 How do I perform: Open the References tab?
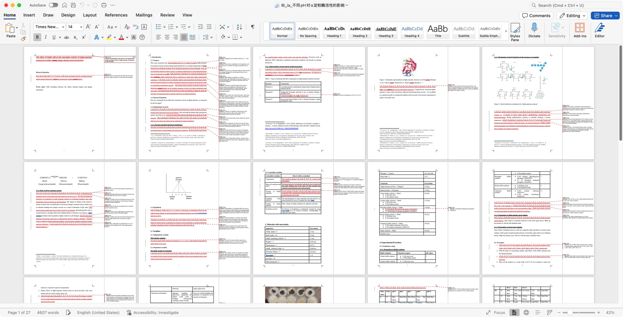[116, 15]
